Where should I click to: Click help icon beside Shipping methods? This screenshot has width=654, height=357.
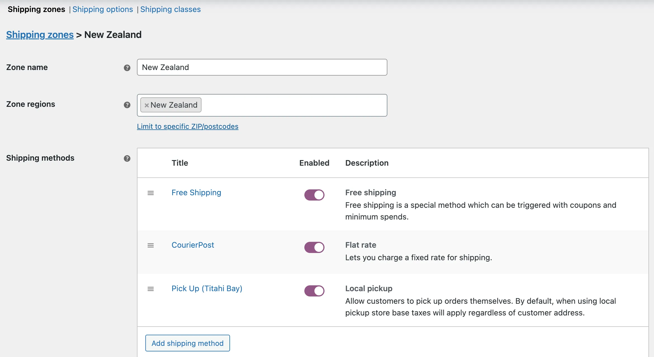127,158
